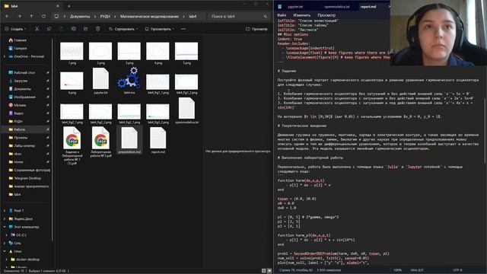Unpin Работа from quick access

[48, 129]
